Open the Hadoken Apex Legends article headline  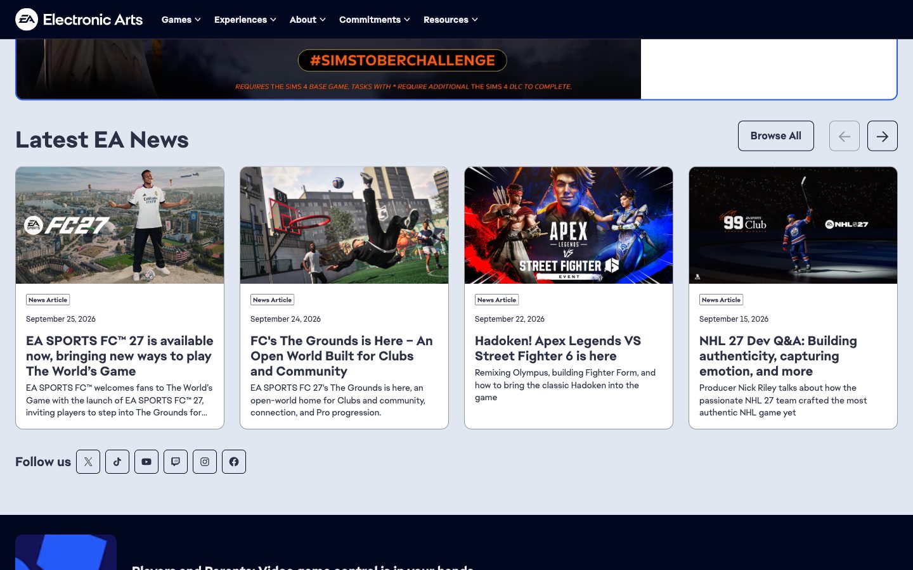tap(558, 348)
